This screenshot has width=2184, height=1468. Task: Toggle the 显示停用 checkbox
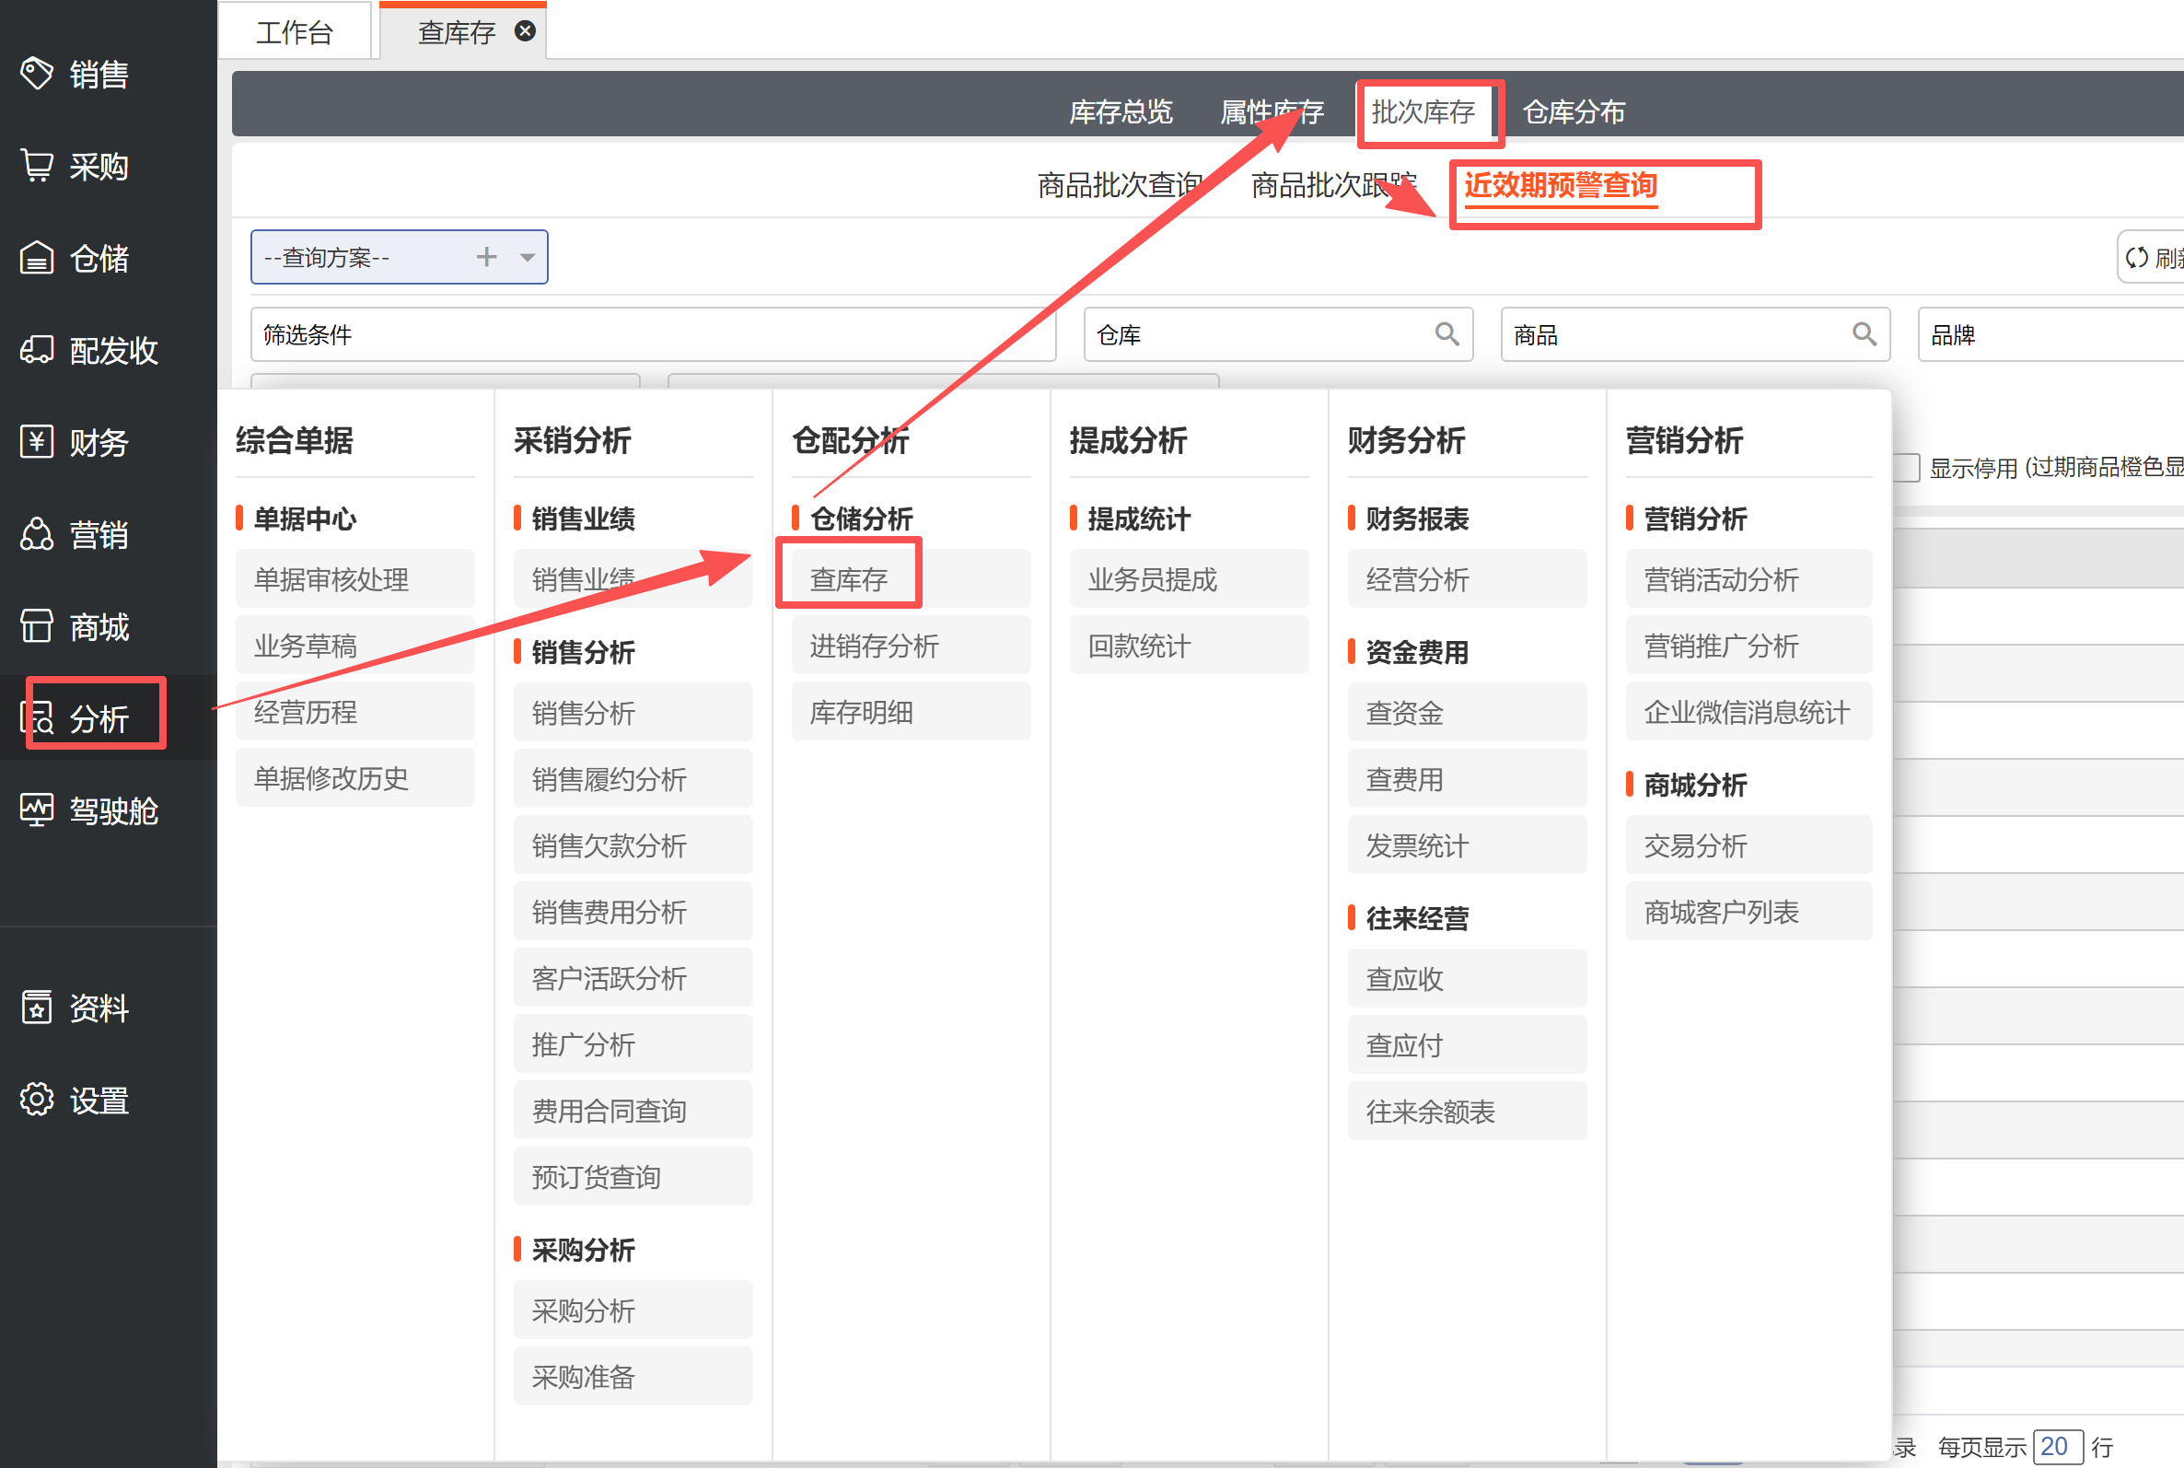pyautogui.click(x=1906, y=467)
